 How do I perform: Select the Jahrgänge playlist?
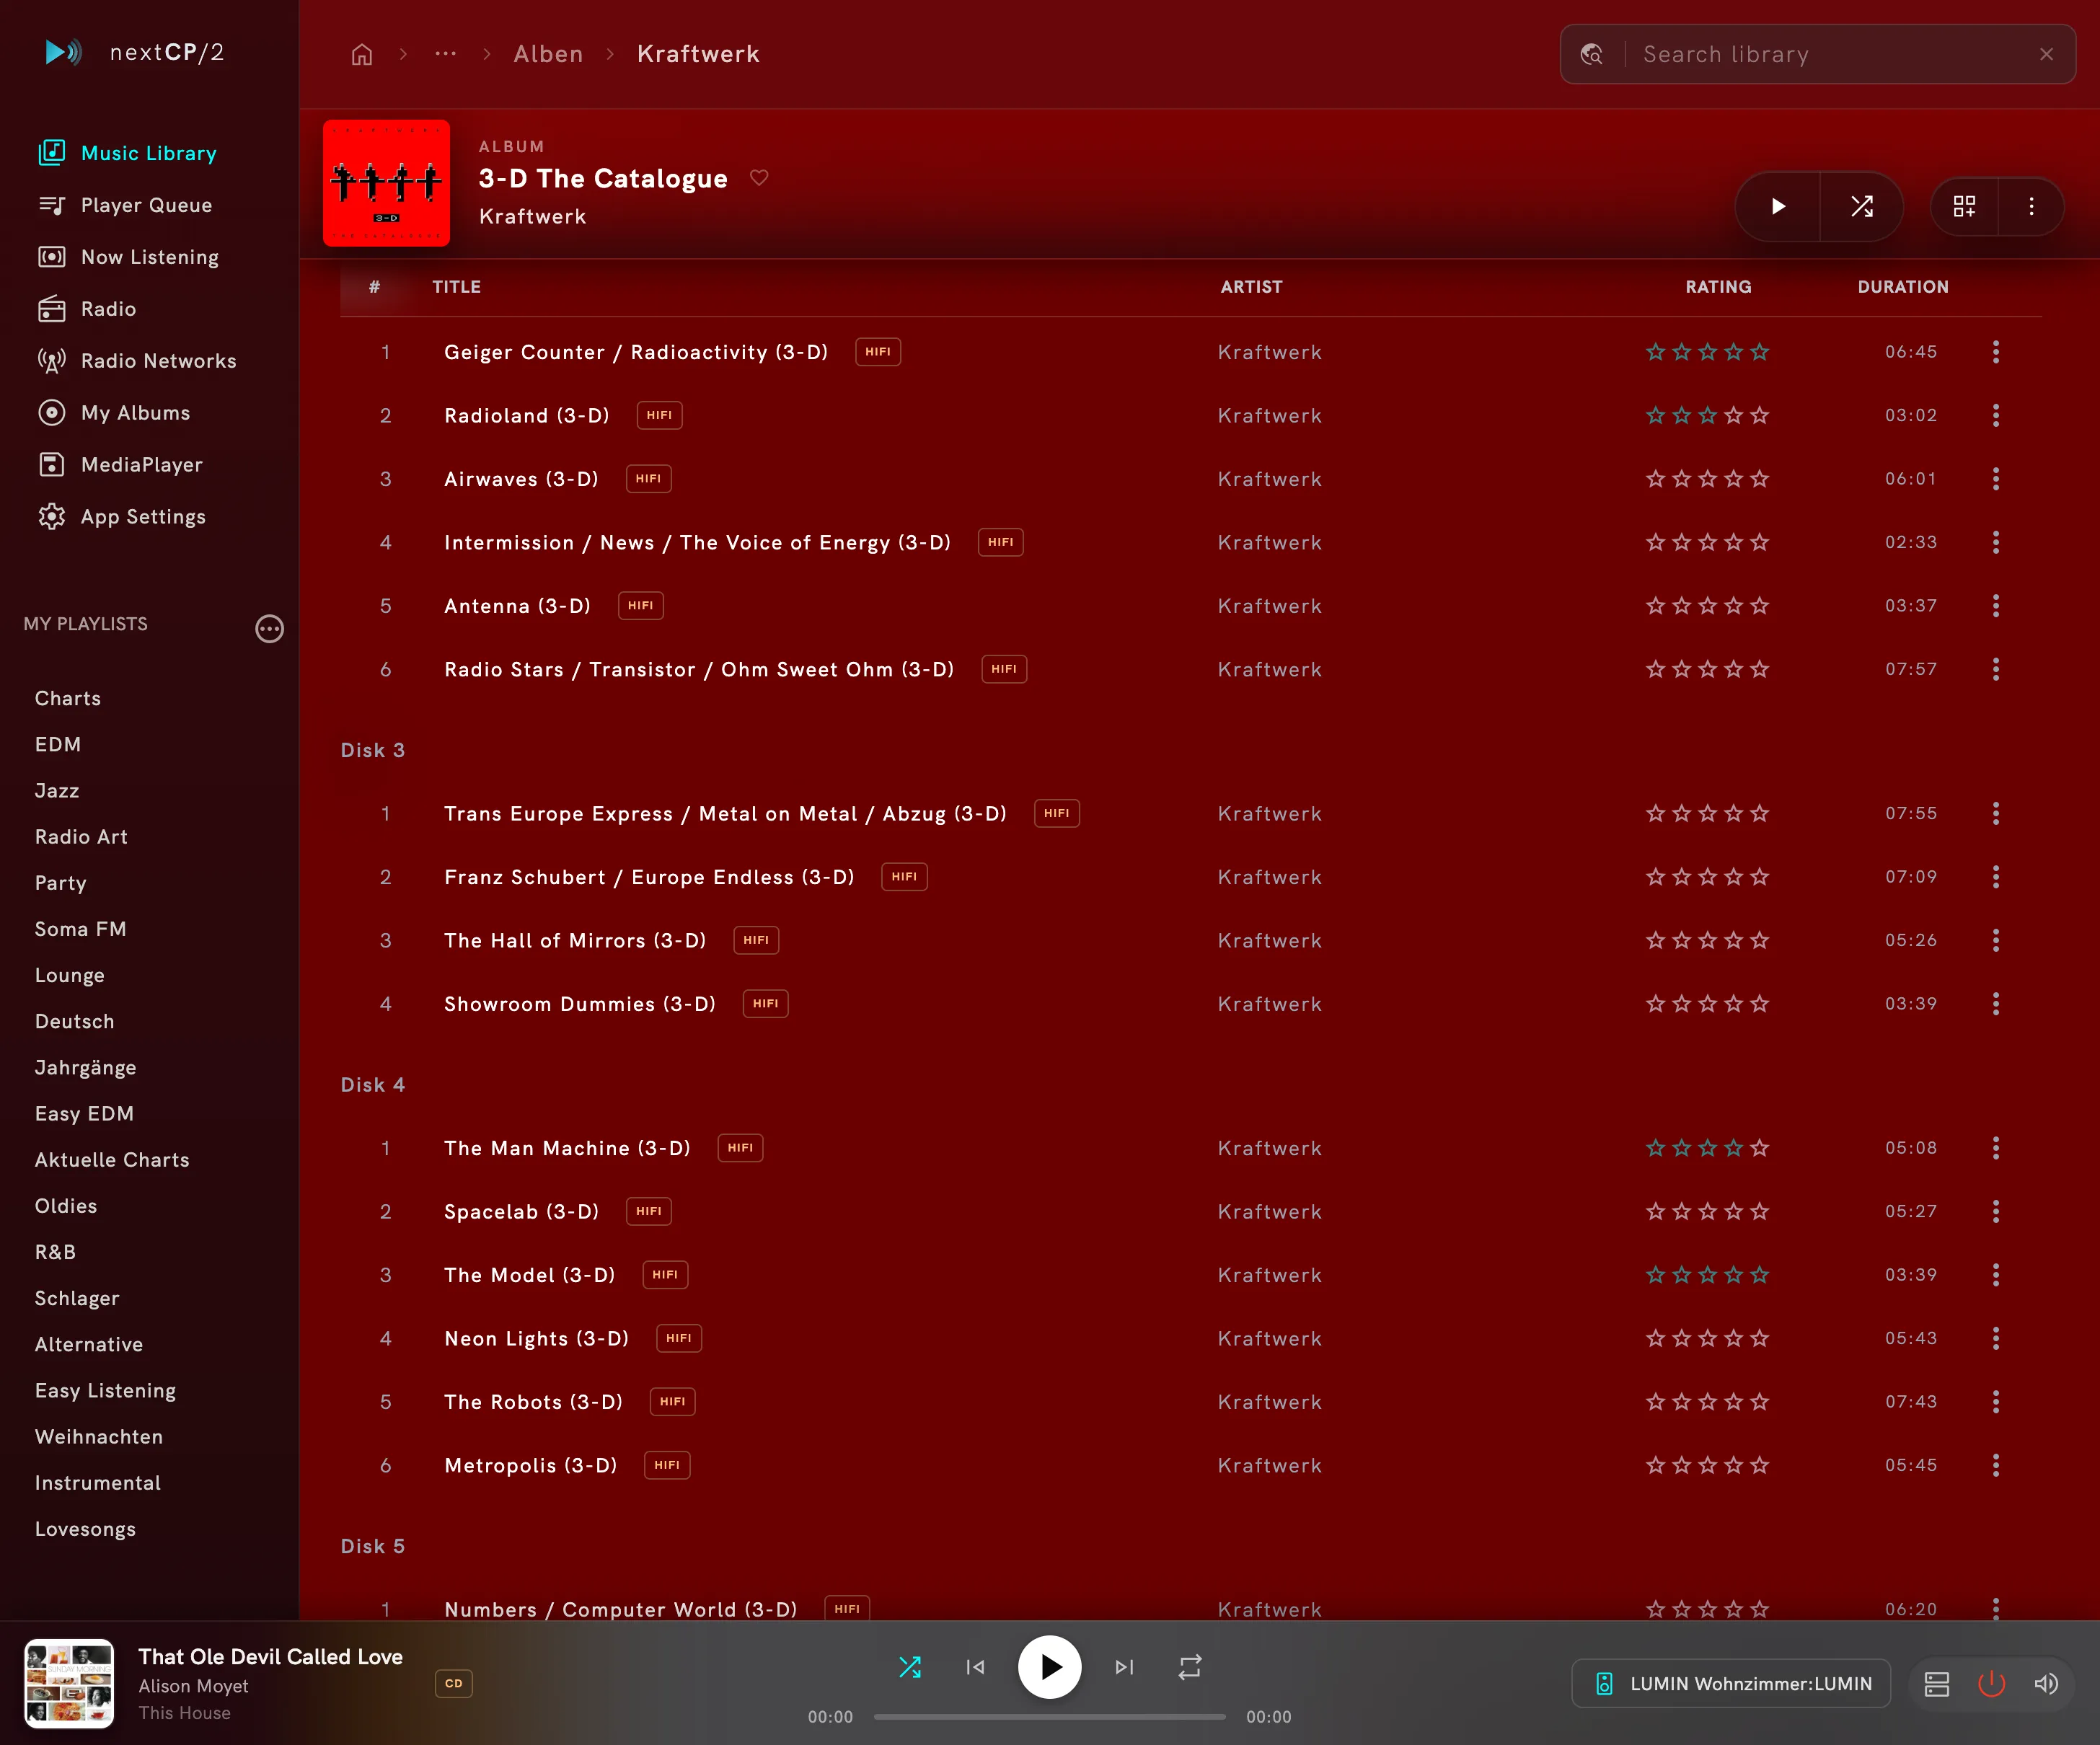[x=86, y=1068]
